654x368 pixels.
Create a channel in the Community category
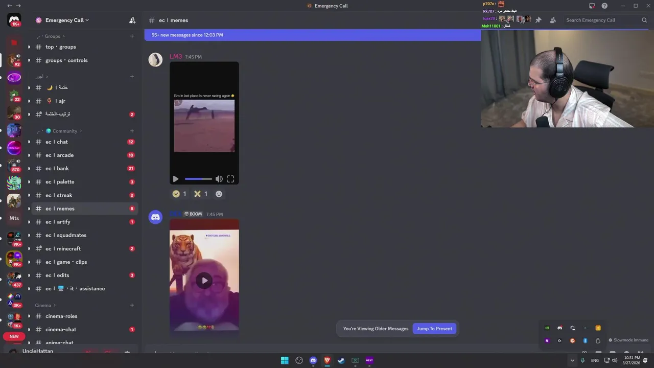132,131
